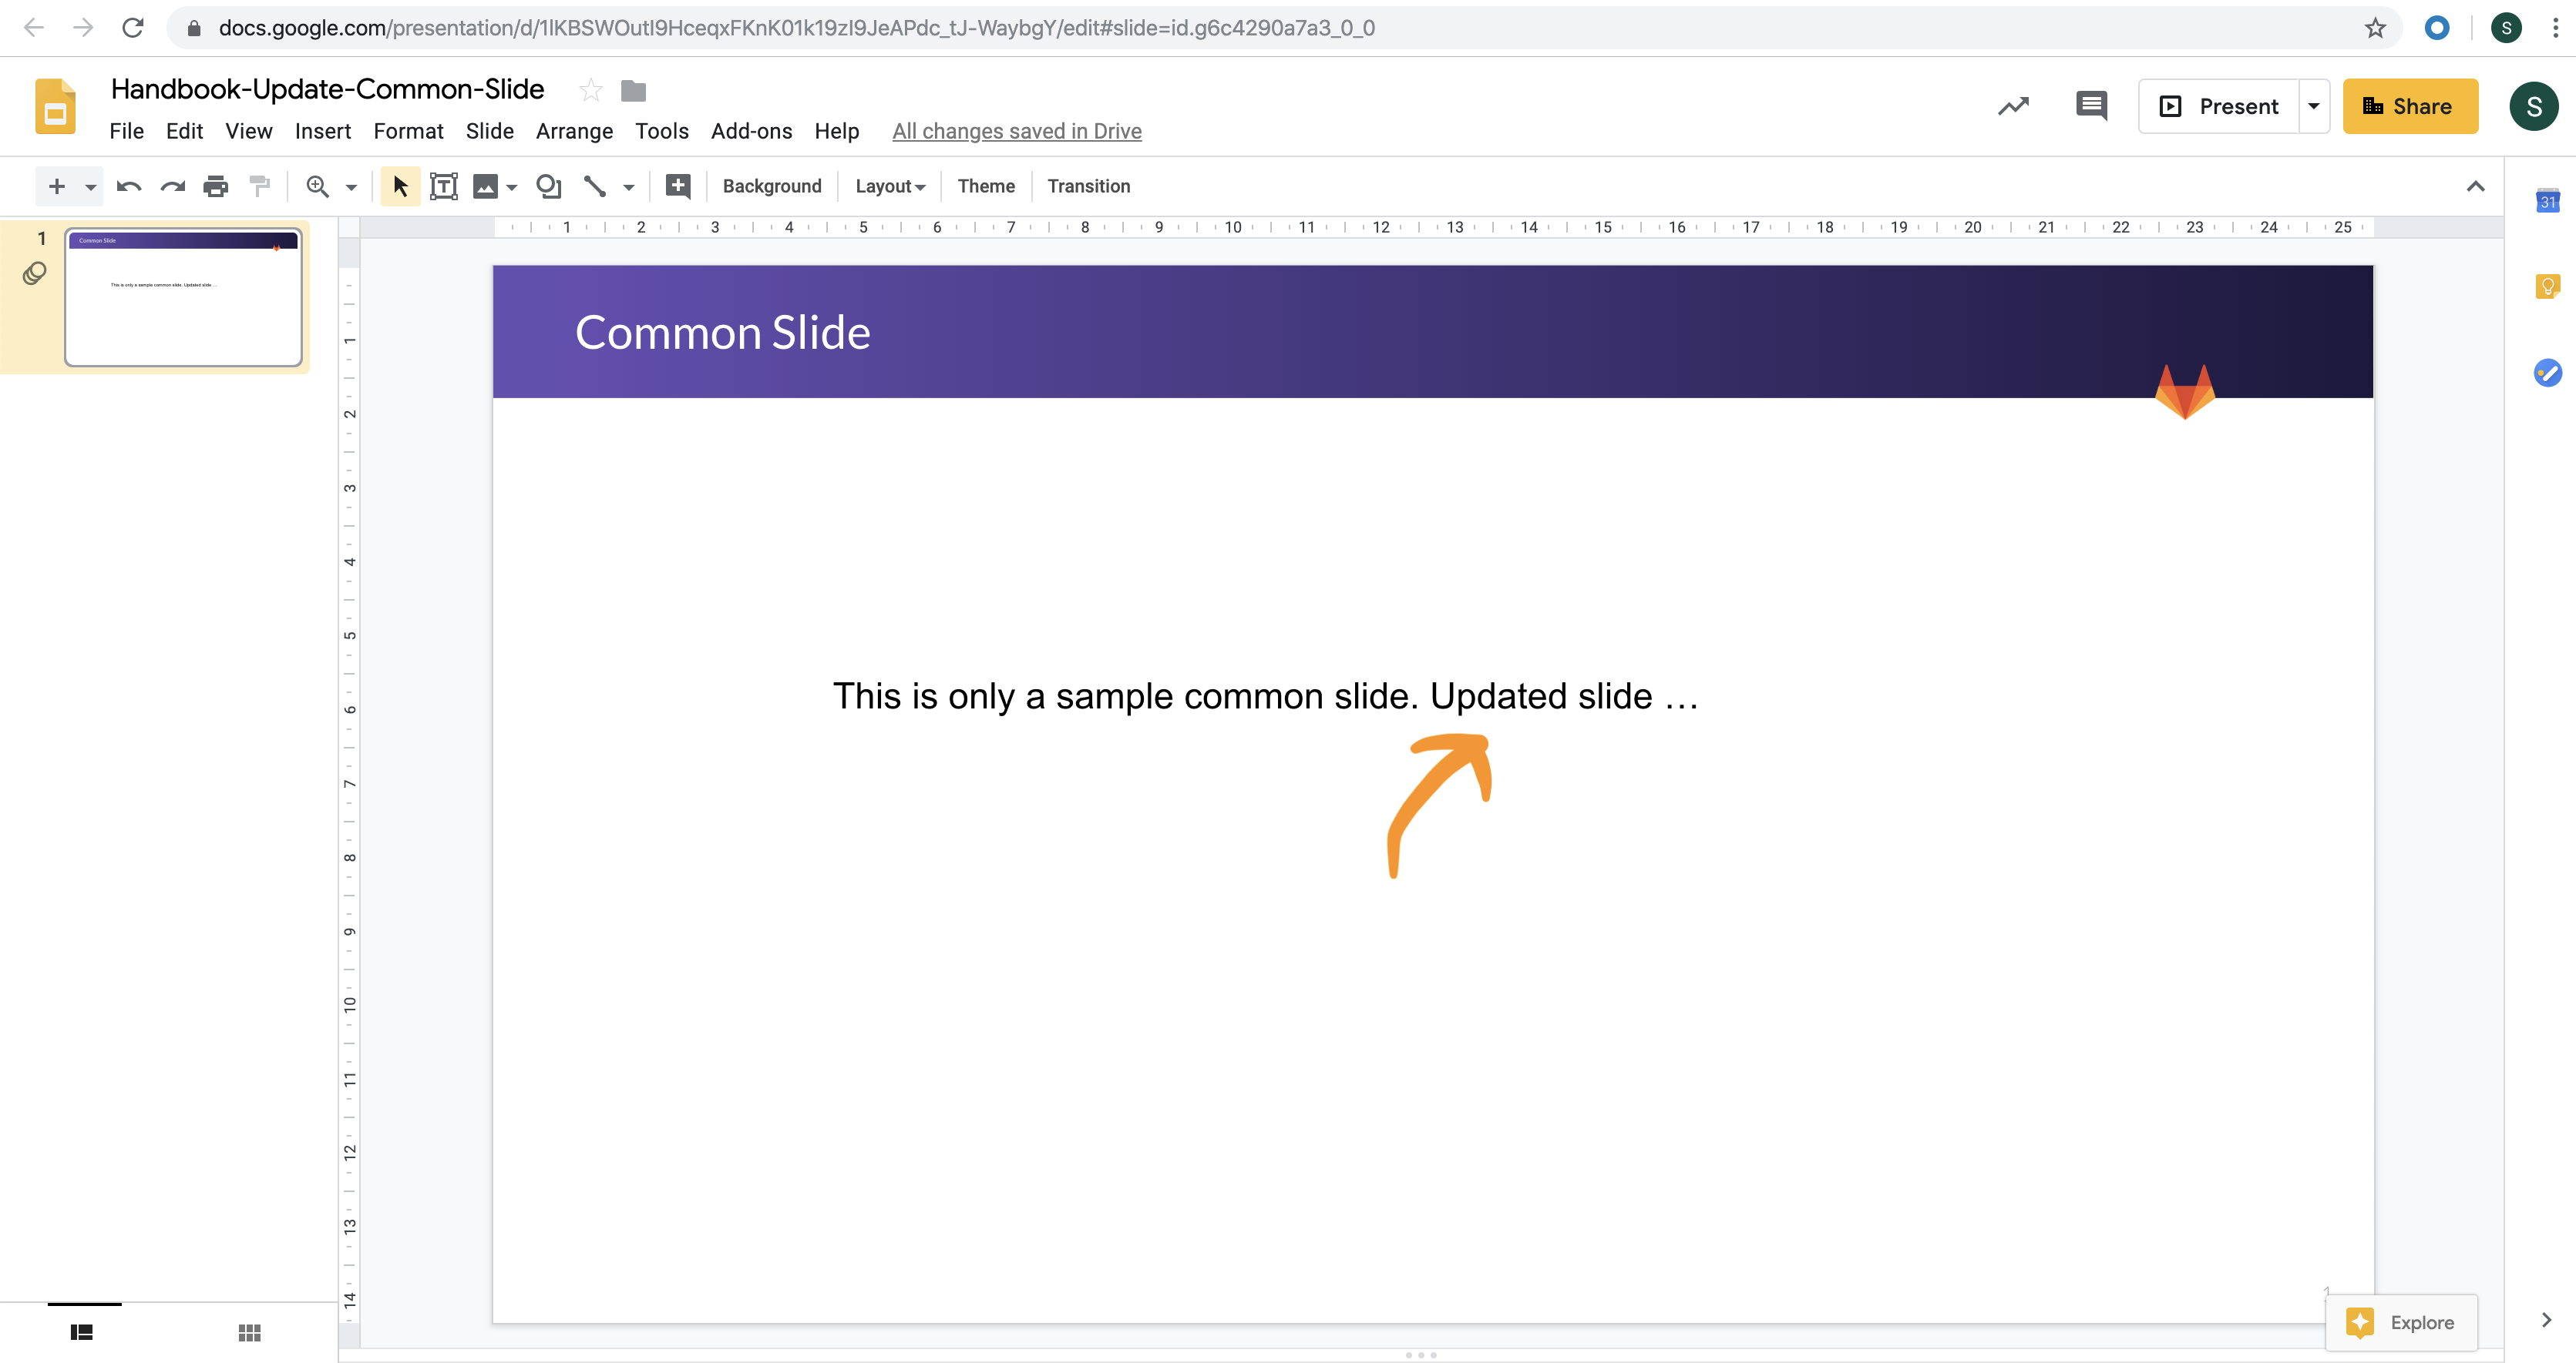
Task: Open the Layout dropdown
Action: [890, 186]
